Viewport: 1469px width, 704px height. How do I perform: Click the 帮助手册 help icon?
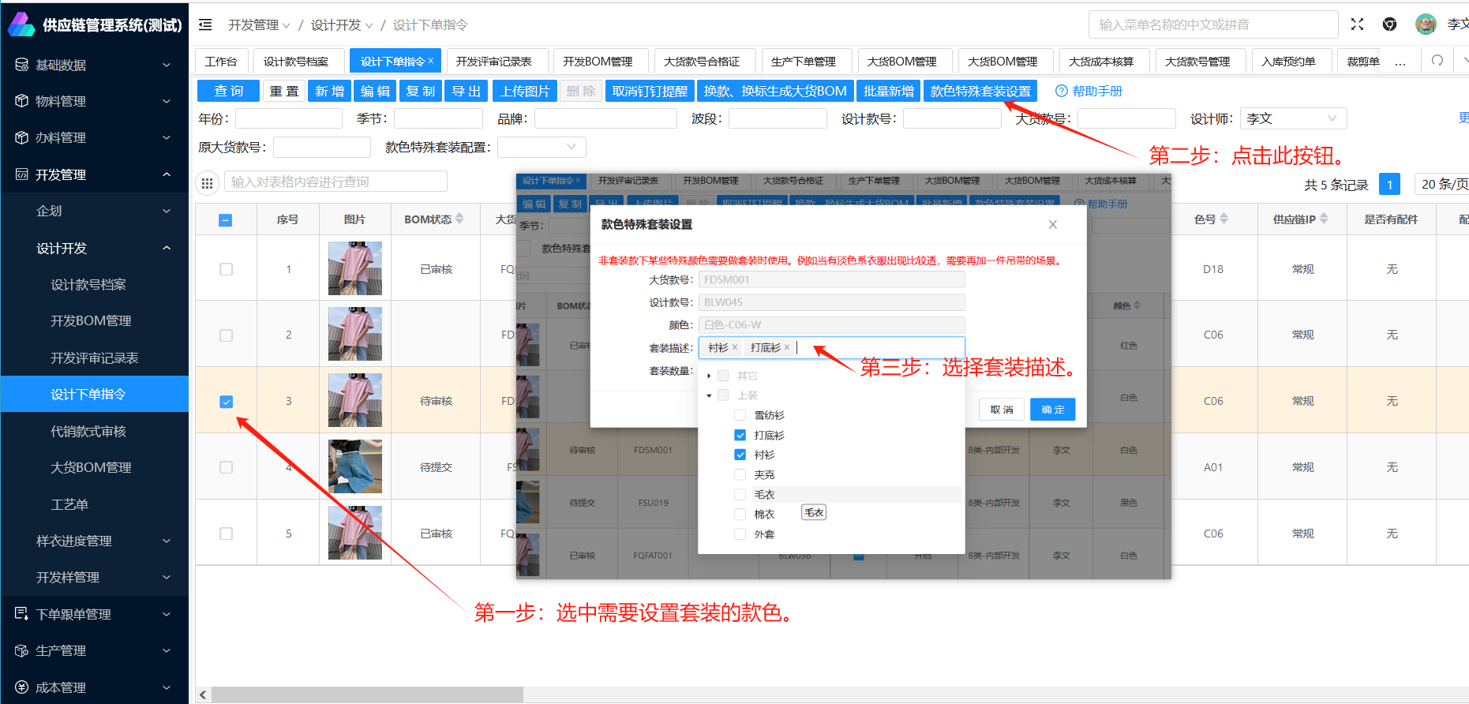pyautogui.click(x=1062, y=92)
